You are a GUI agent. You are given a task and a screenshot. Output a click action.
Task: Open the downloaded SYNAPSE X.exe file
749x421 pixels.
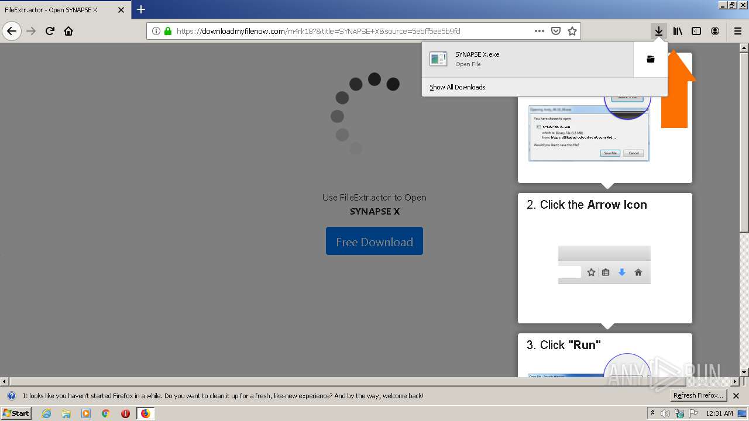[528, 59]
